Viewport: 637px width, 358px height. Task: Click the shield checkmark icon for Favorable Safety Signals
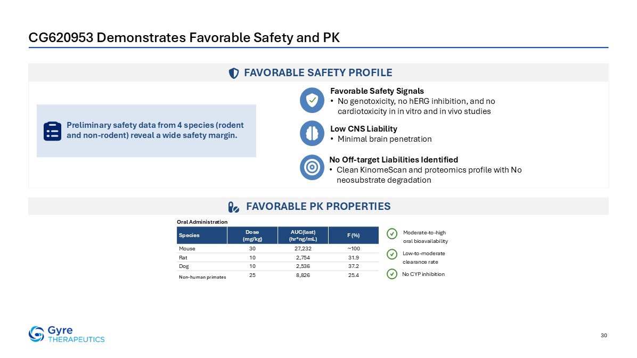[312, 100]
